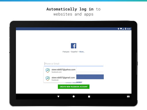Tap the blue log in button

coord(90,77)
